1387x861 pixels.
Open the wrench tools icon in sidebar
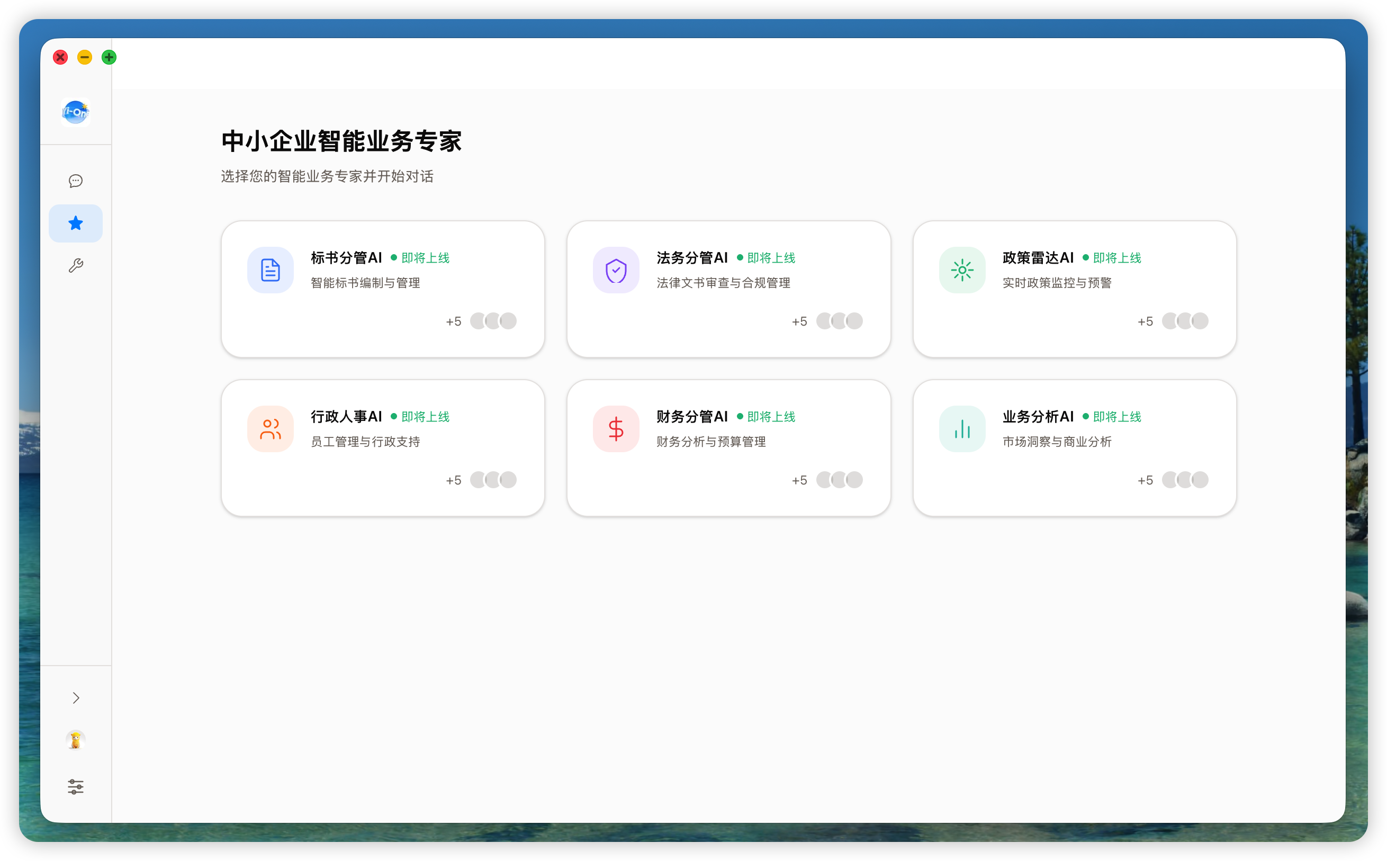pos(76,265)
